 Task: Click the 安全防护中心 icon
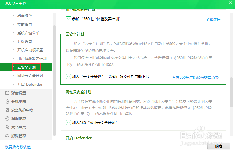point(7,110)
